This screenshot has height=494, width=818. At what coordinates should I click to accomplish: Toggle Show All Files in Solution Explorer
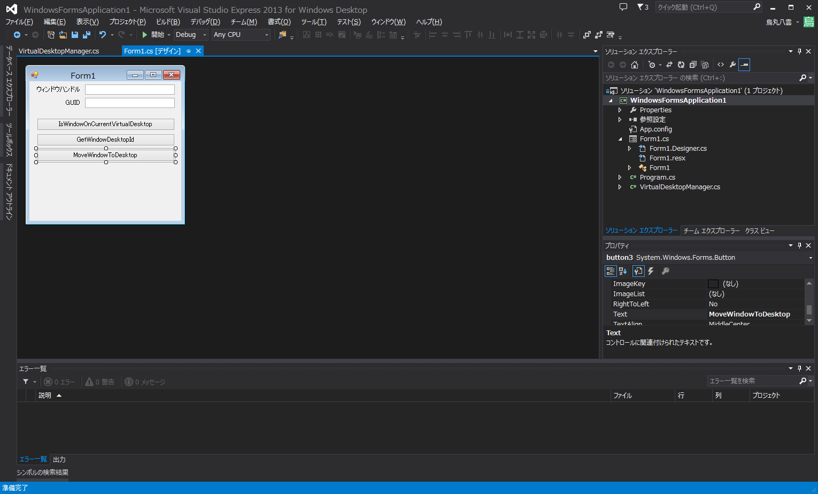point(705,65)
